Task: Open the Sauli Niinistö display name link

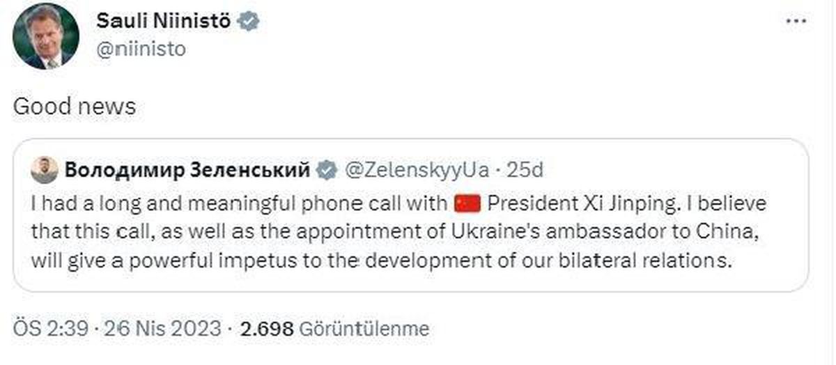Action: tap(163, 22)
